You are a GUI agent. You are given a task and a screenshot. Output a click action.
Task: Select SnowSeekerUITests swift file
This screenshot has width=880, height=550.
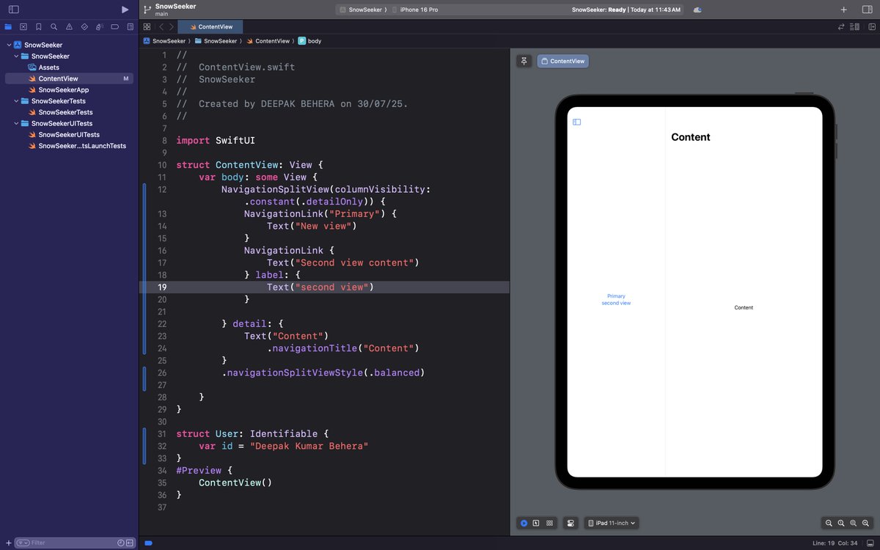[x=70, y=135]
